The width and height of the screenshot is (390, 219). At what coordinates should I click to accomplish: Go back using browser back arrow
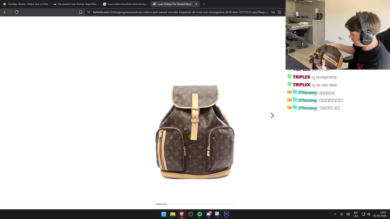click(4, 12)
